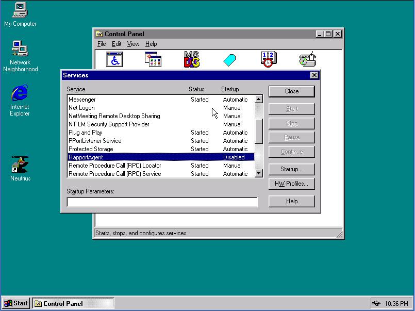Open the Devices icon in Control Panel

point(308,59)
